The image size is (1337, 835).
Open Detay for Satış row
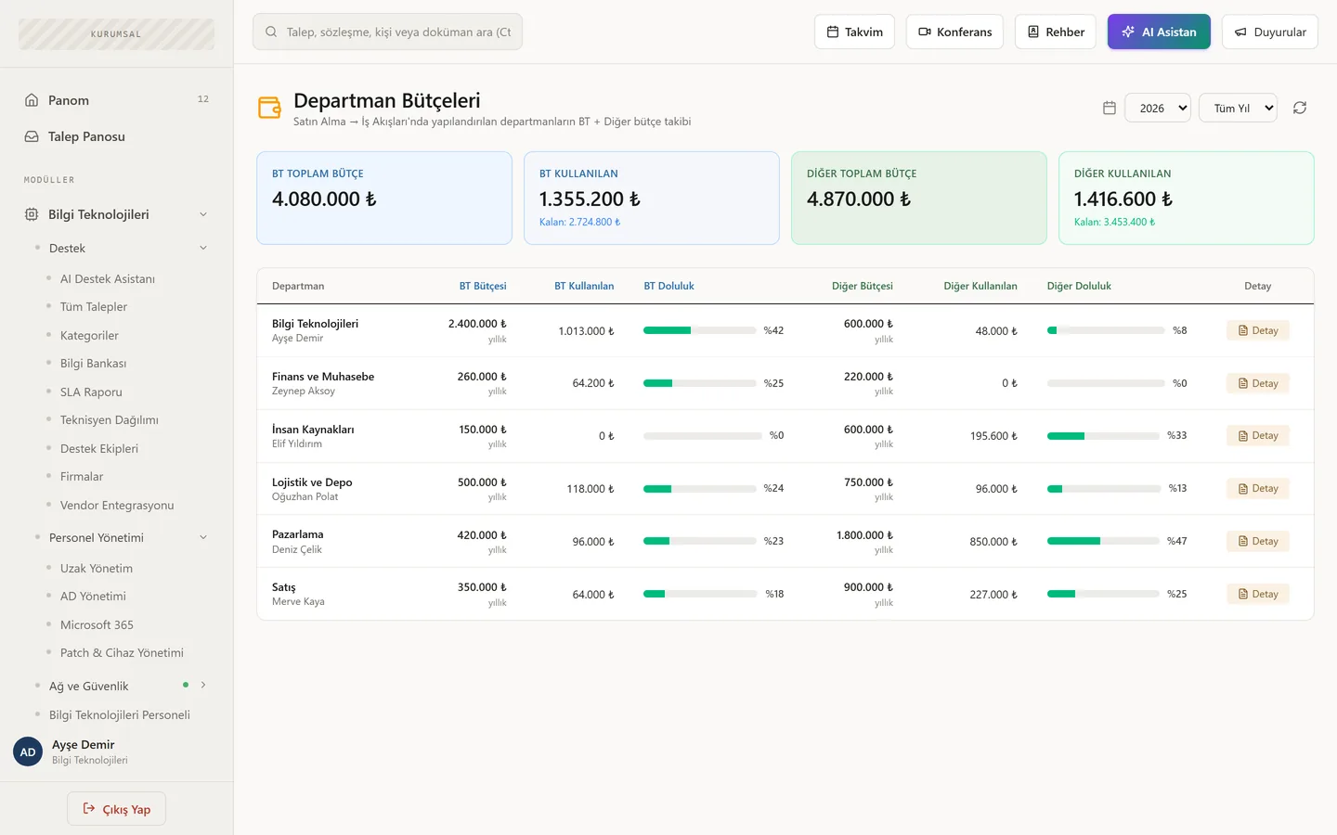(1258, 594)
